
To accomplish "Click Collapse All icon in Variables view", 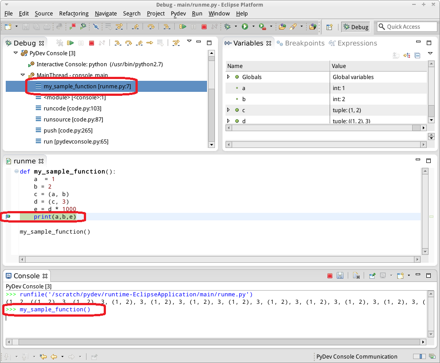I will (x=417, y=55).
